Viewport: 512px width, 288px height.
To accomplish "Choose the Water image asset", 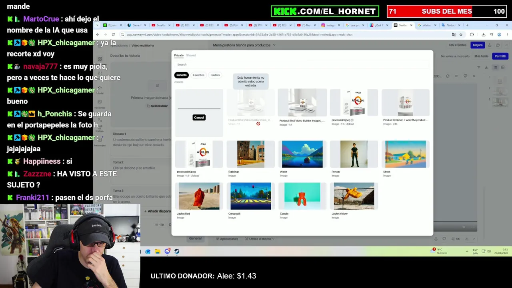I will (x=302, y=154).
